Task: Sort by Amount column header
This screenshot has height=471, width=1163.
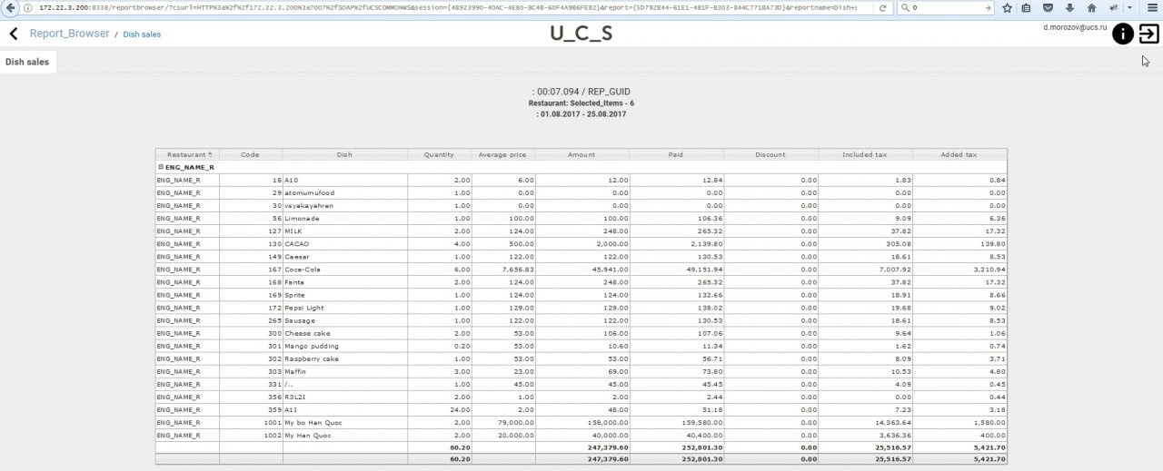Action: 581,154
